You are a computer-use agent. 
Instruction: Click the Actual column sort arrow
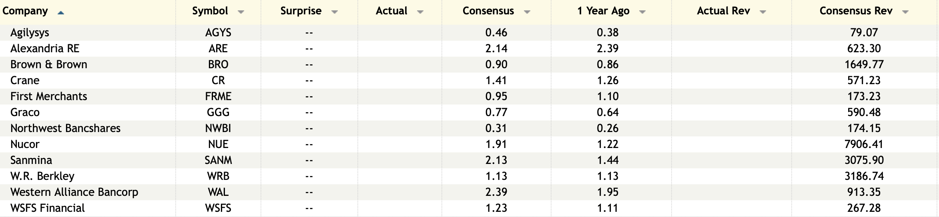point(420,12)
